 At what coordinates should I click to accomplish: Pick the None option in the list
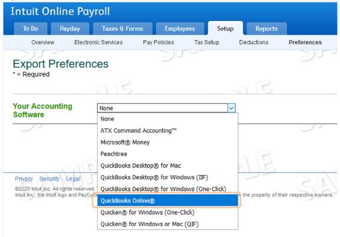coord(168,119)
